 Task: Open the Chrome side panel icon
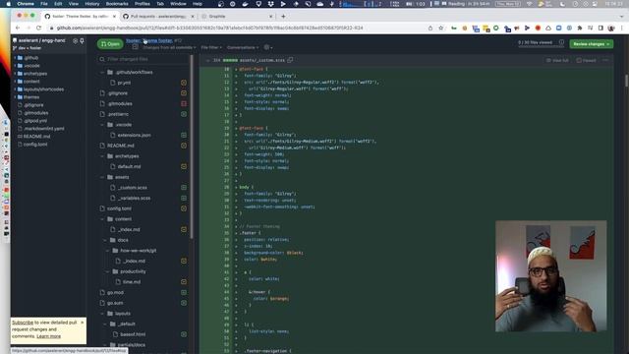[600, 29]
